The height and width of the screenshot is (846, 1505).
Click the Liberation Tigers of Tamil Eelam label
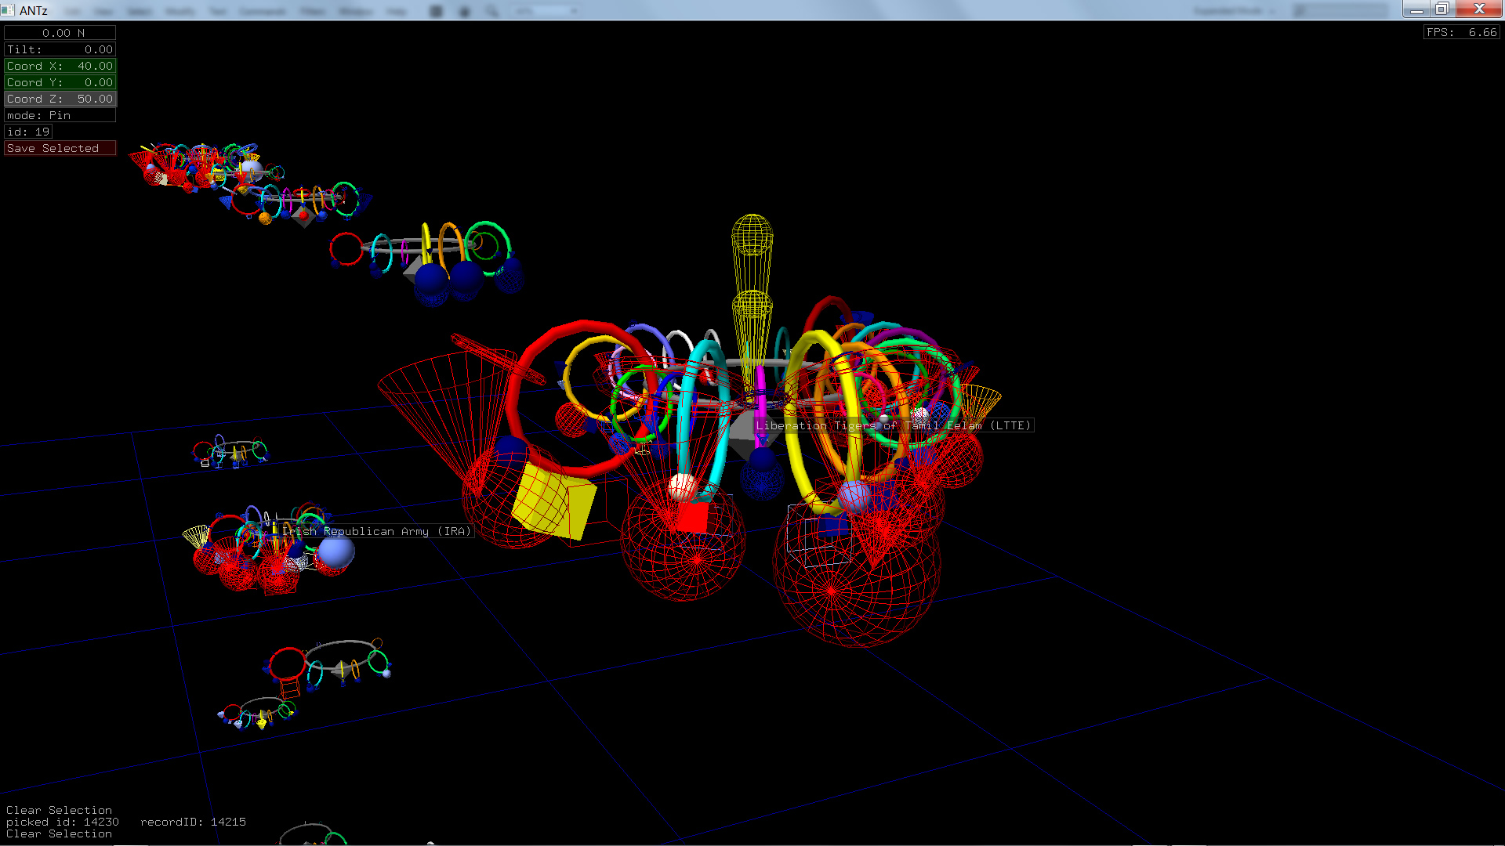pos(893,425)
